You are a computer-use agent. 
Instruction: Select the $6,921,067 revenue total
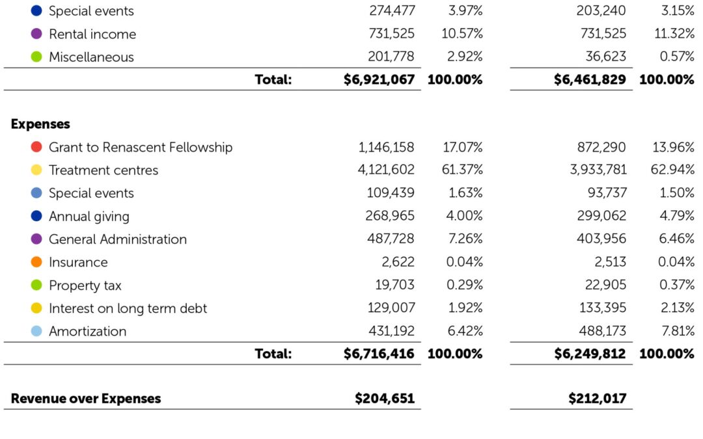[379, 79]
